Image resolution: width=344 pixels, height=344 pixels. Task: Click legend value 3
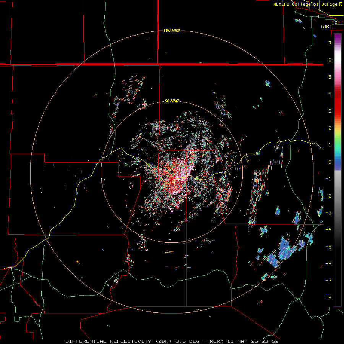click(x=330, y=111)
